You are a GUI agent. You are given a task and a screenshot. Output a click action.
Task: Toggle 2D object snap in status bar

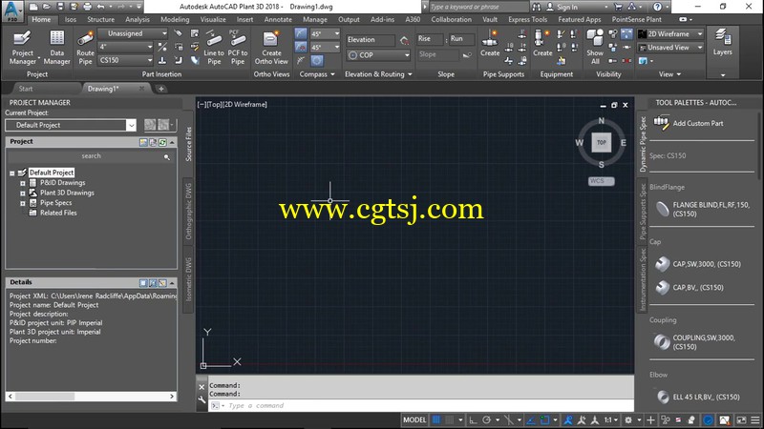(544, 420)
